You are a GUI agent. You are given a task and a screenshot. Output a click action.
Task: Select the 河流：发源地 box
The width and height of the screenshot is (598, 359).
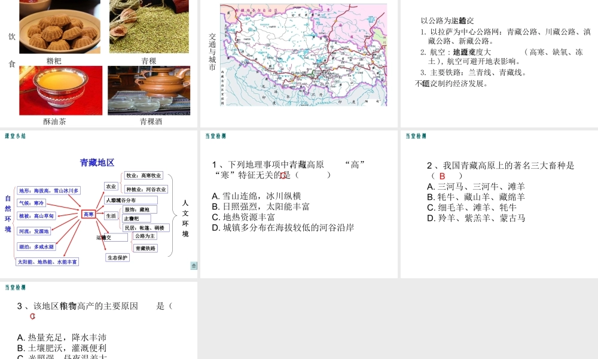click(34, 231)
